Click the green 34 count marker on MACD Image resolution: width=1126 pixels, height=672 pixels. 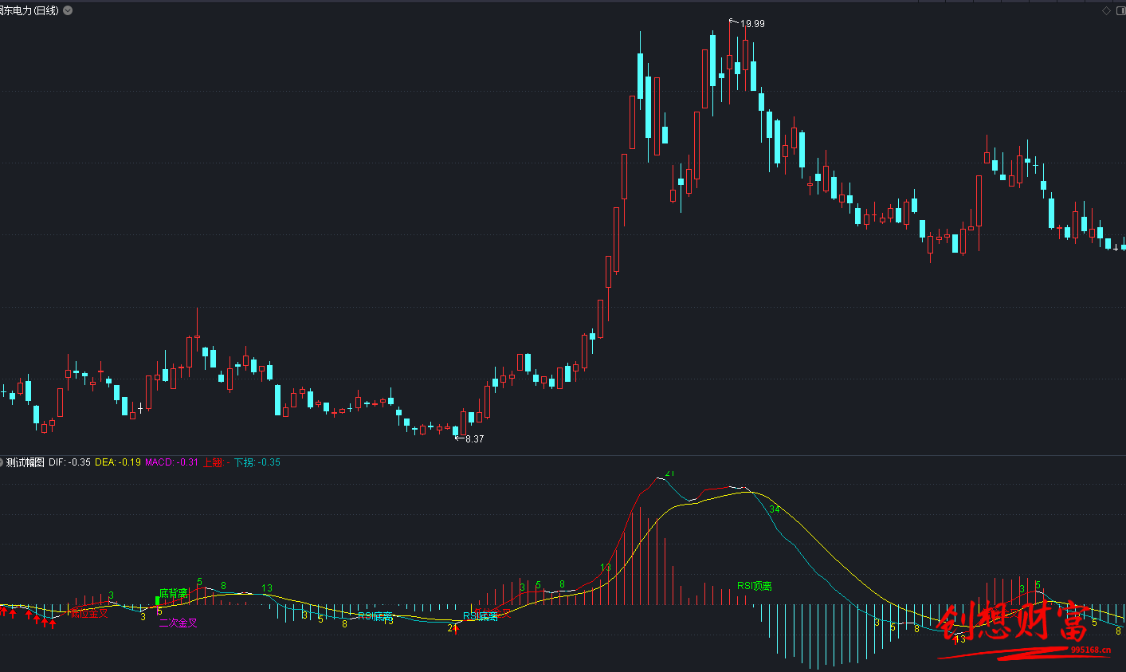coord(774,509)
